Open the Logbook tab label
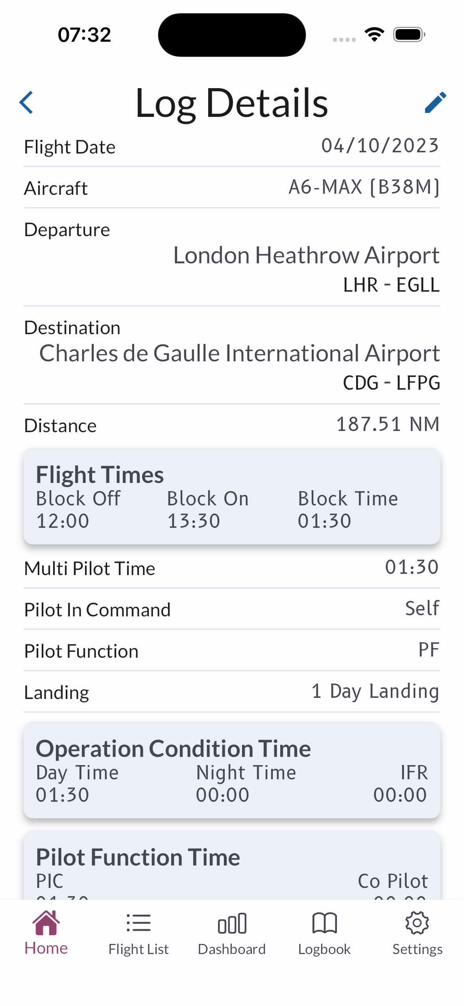Image resolution: width=464 pixels, height=1006 pixels. point(324,949)
